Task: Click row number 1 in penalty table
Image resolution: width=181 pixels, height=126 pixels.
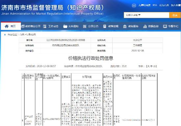Action: (23, 120)
